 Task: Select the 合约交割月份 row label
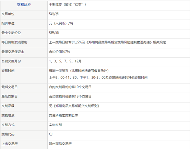tap(11, 61)
